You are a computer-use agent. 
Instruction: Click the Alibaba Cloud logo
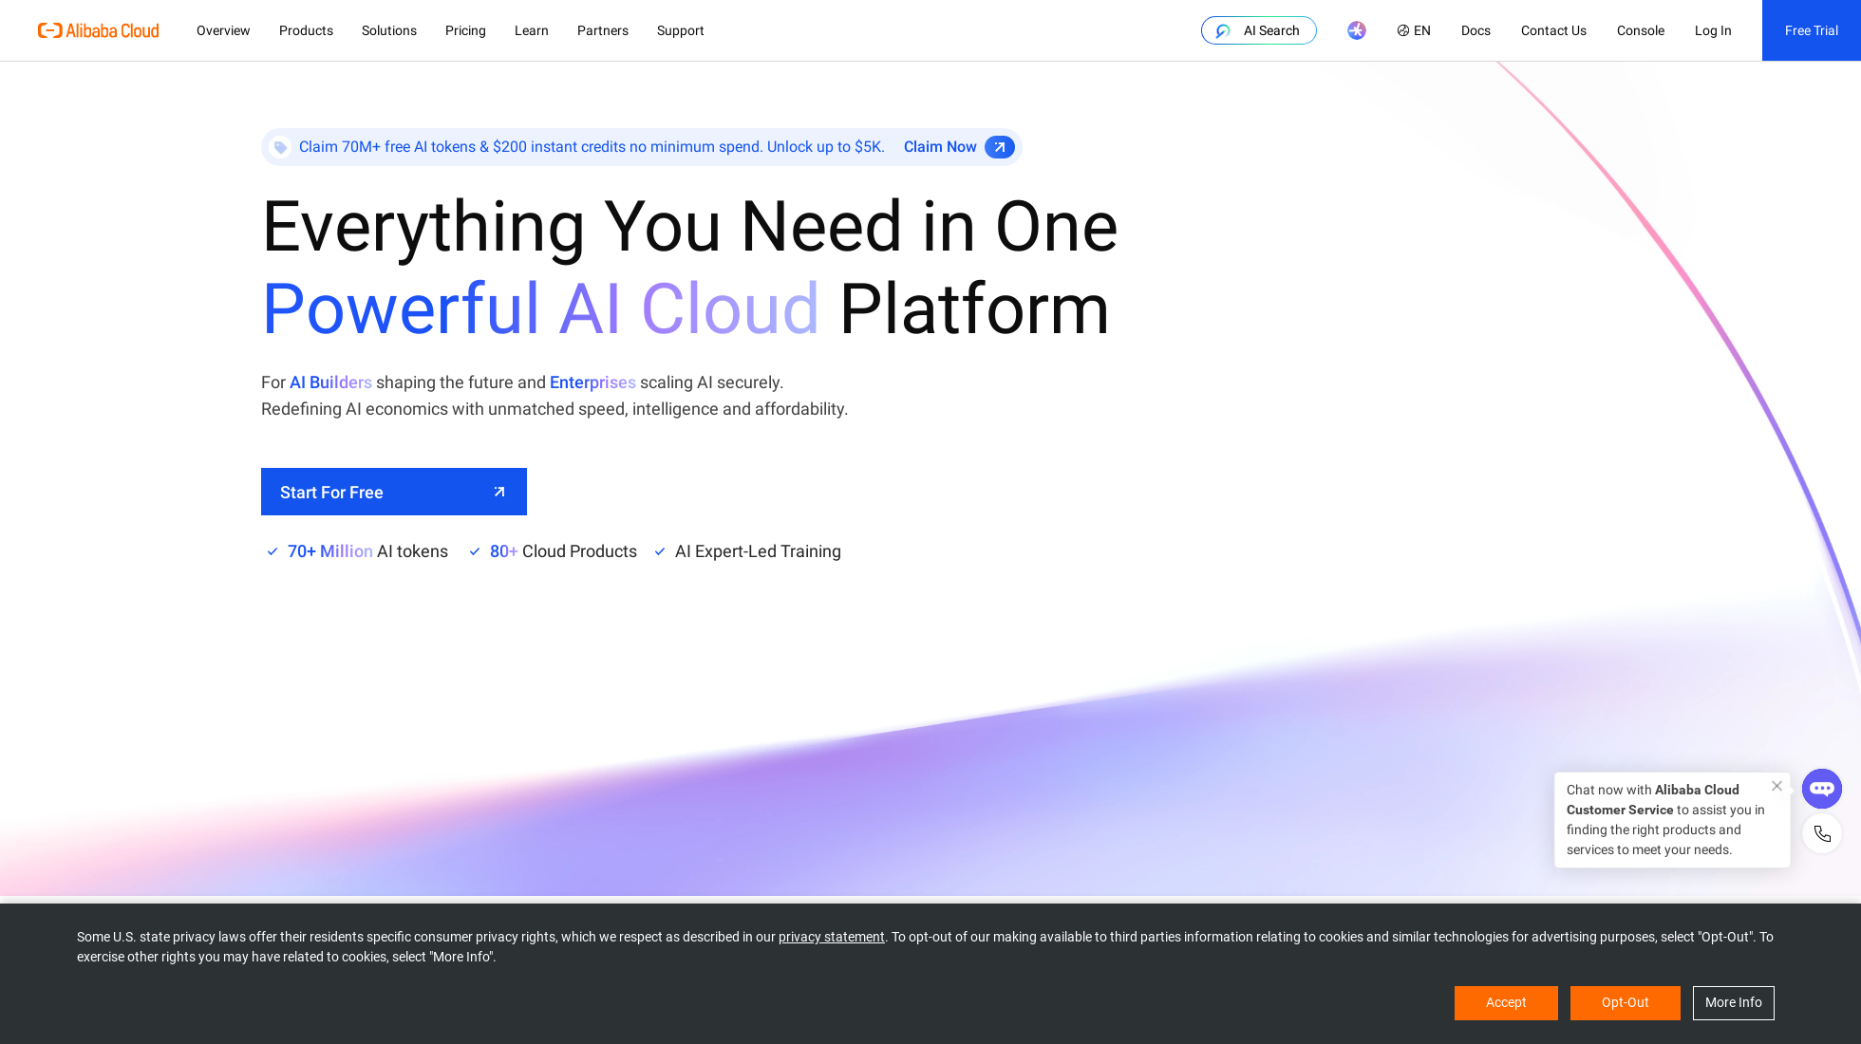pyautogui.click(x=98, y=29)
